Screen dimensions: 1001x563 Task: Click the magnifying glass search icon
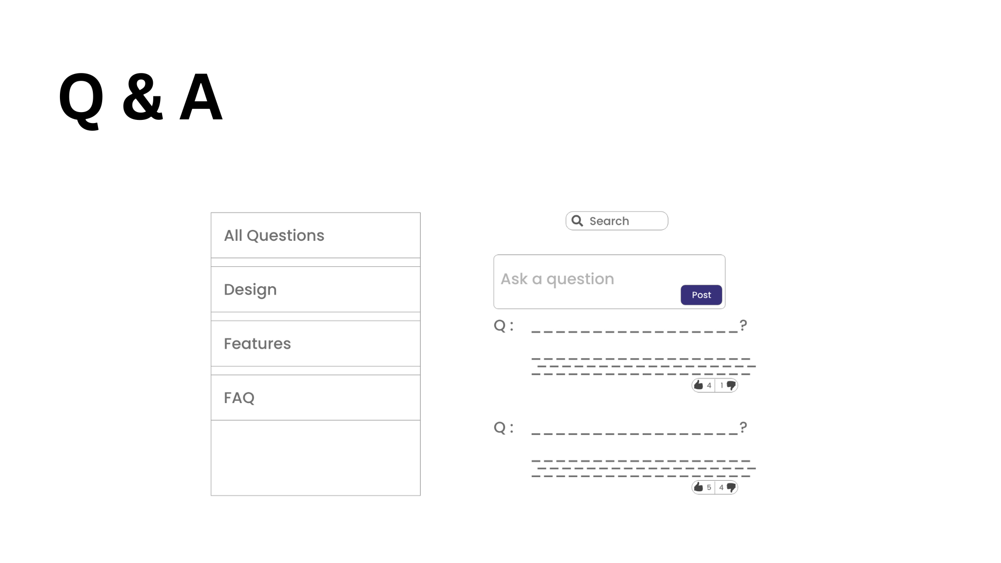(577, 221)
